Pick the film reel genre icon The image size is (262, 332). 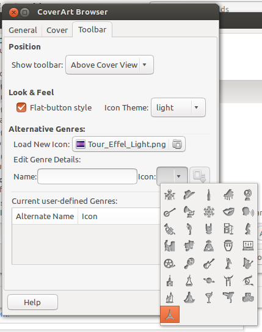(170, 264)
